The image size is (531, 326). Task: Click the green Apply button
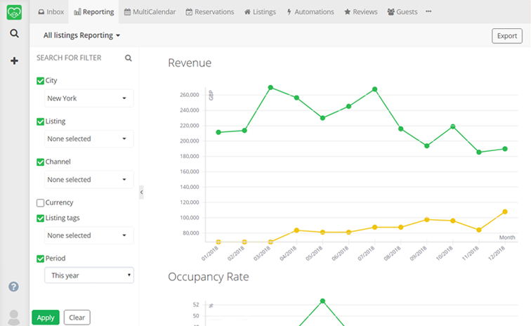tap(46, 318)
